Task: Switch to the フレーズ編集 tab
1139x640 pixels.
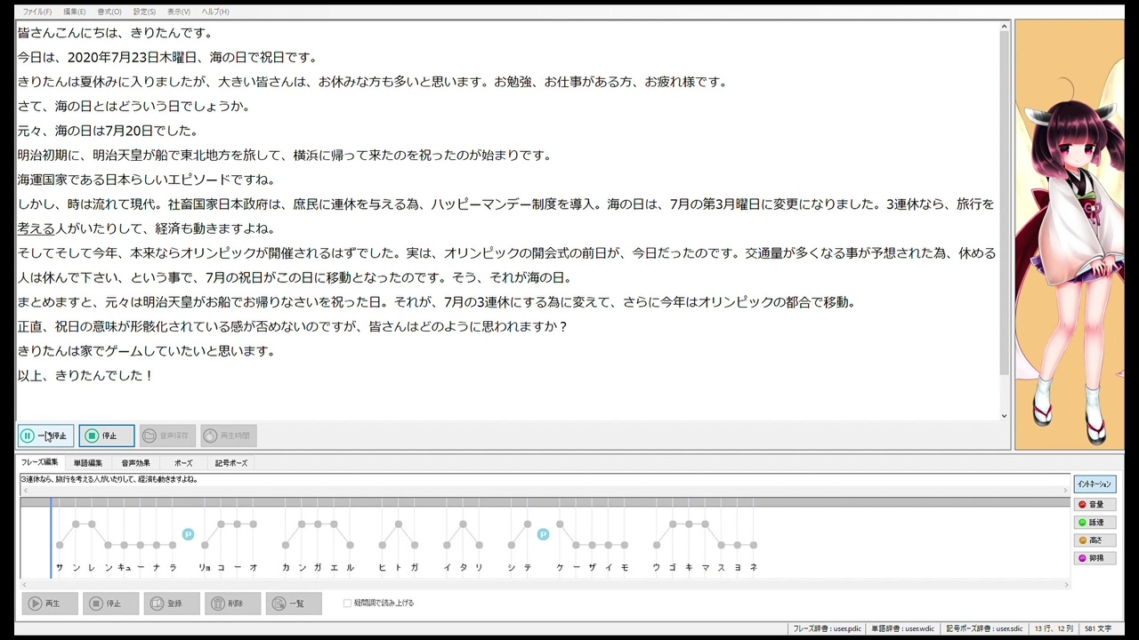Action: tap(40, 462)
